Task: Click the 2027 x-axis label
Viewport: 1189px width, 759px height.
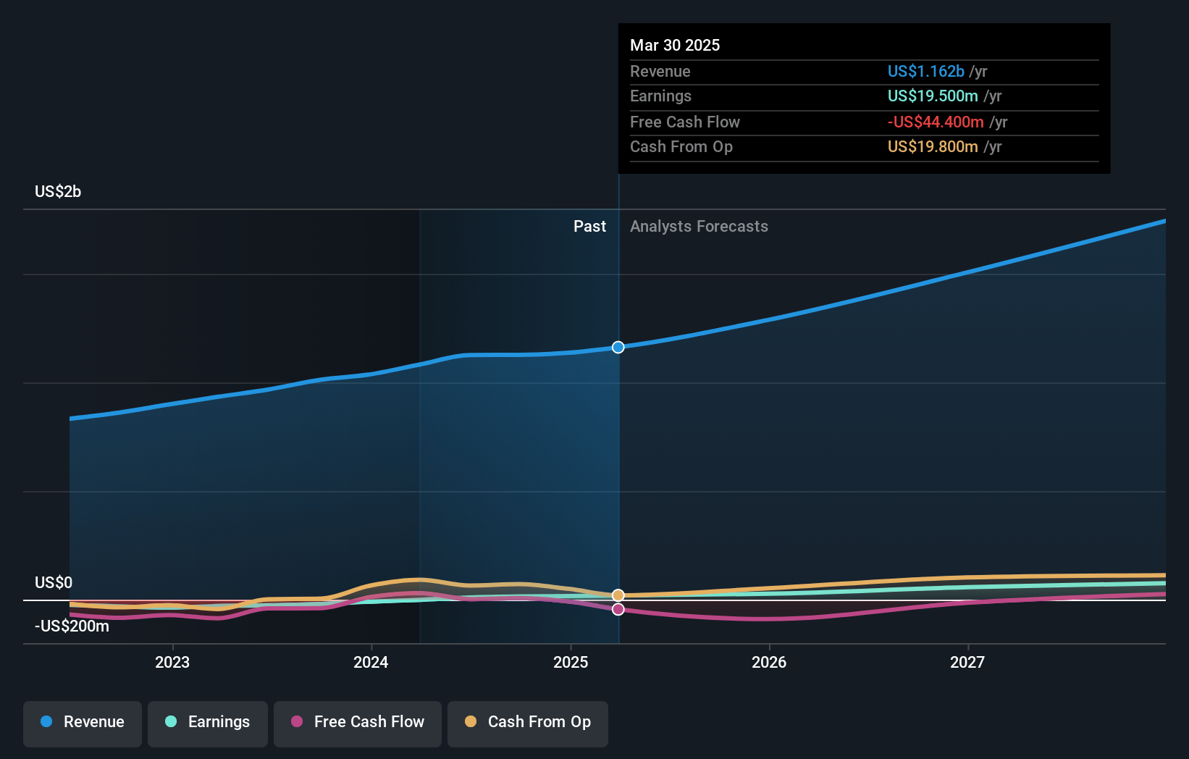Action: pos(967,662)
